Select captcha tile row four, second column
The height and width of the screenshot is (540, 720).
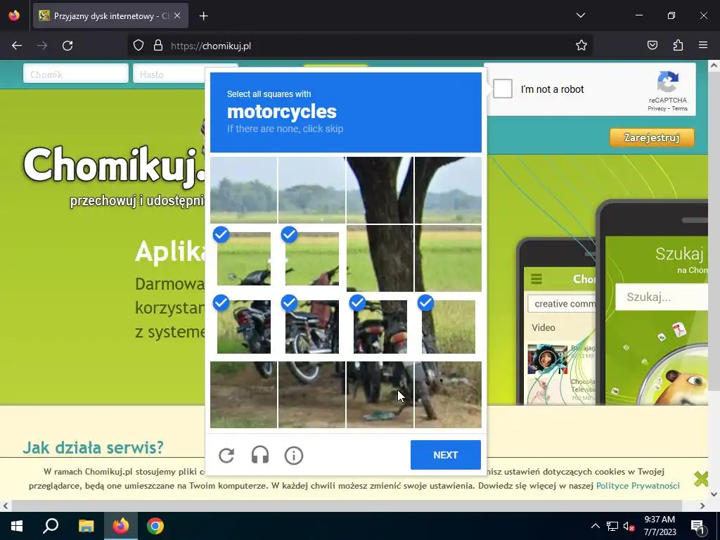[x=311, y=395]
